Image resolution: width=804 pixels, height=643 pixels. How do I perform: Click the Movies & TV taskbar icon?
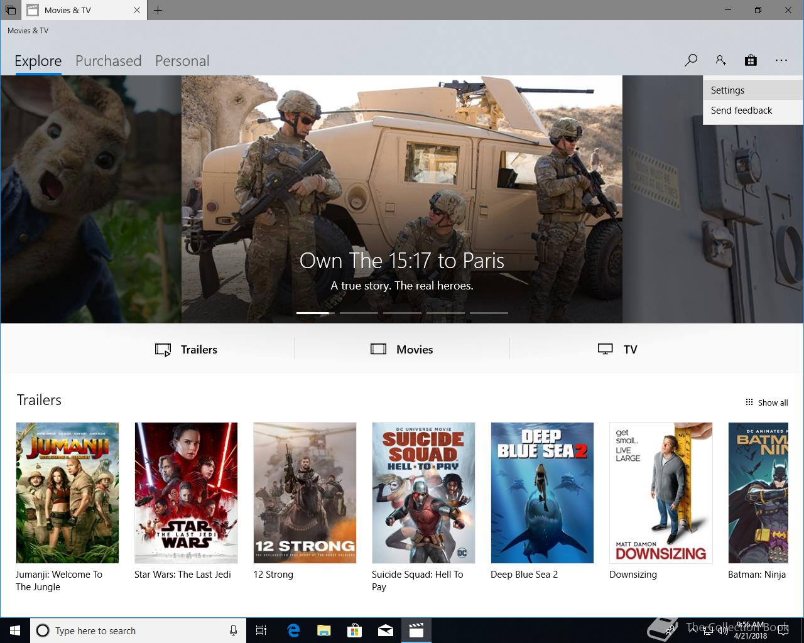(416, 630)
